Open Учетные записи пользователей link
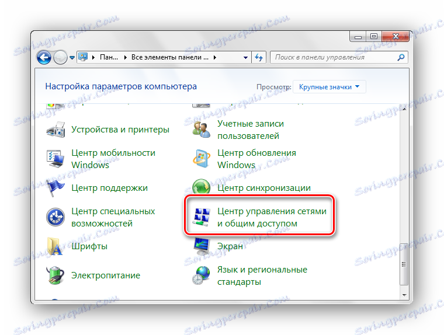The height and width of the screenshot is (335, 444). tap(251, 130)
